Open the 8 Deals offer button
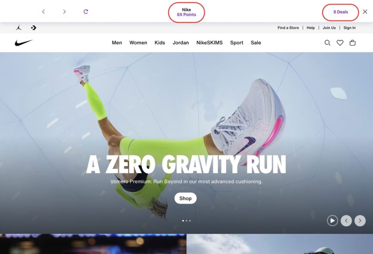 (341, 12)
